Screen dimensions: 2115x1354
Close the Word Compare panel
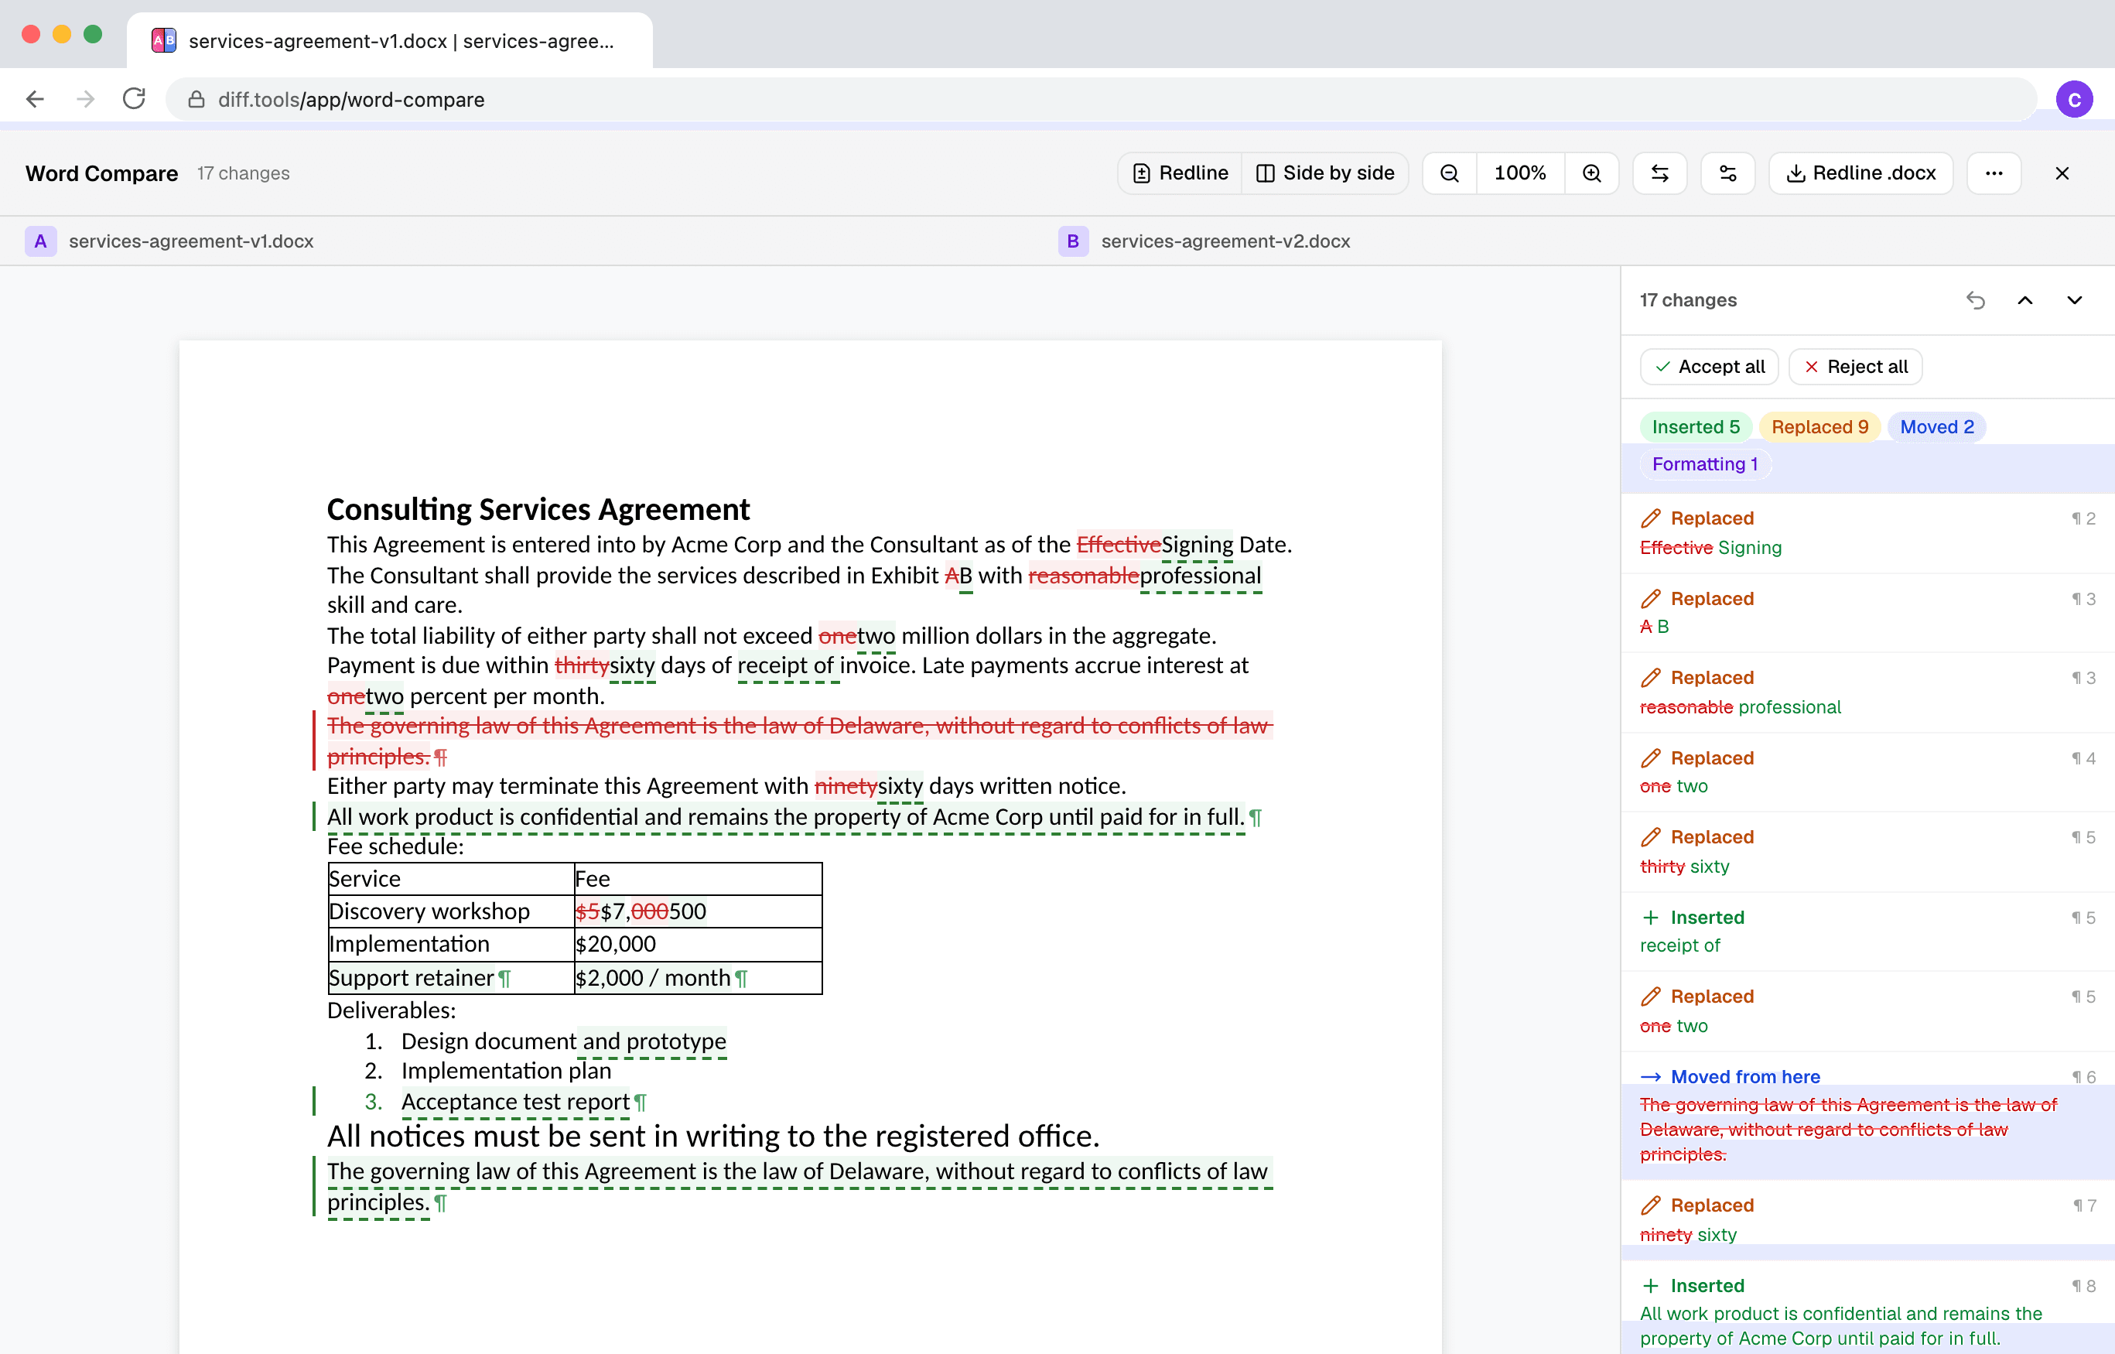pyautogui.click(x=2062, y=173)
